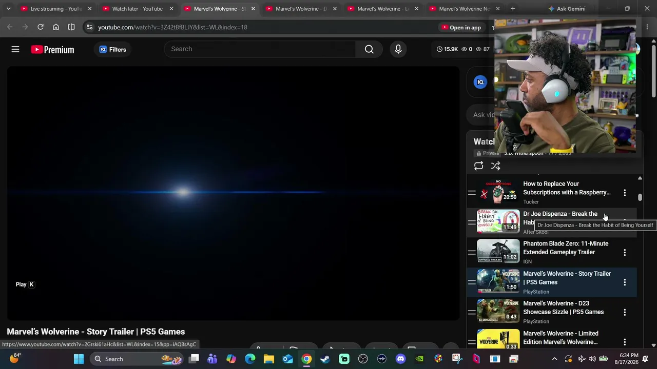Open the Windows Start menu
This screenshot has width=657, height=369.
tap(79, 359)
